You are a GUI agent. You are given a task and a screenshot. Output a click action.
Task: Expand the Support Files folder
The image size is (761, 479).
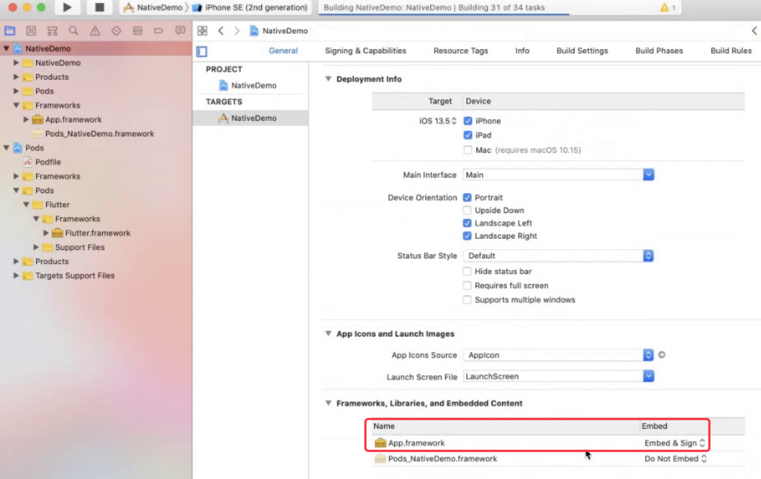[36, 247]
